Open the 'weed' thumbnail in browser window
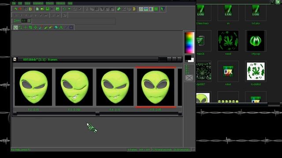This screenshot has width=282, height=158. point(228,41)
